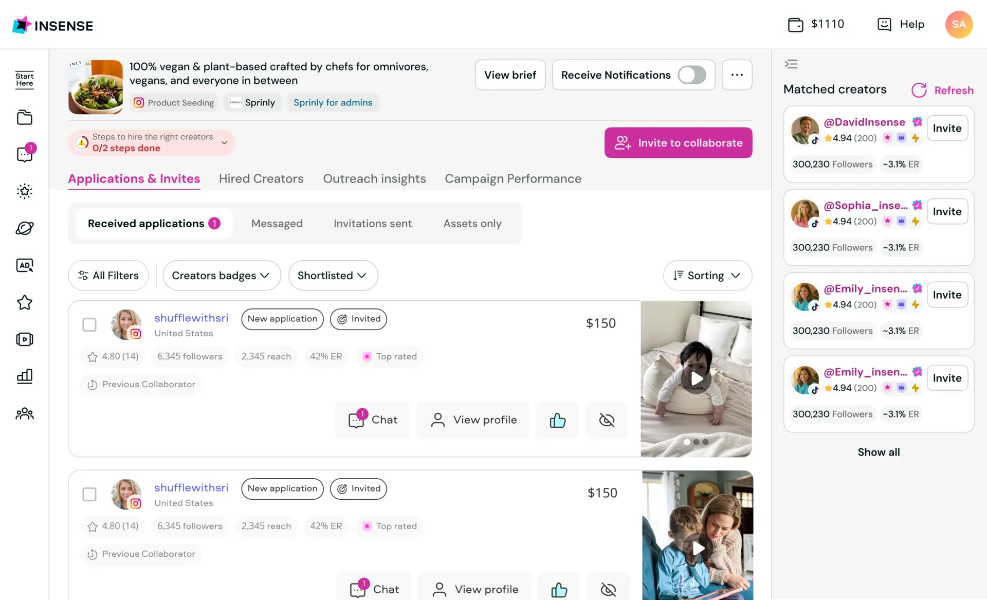Select the campaigns folder icon in sidebar

tap(25, 117)
